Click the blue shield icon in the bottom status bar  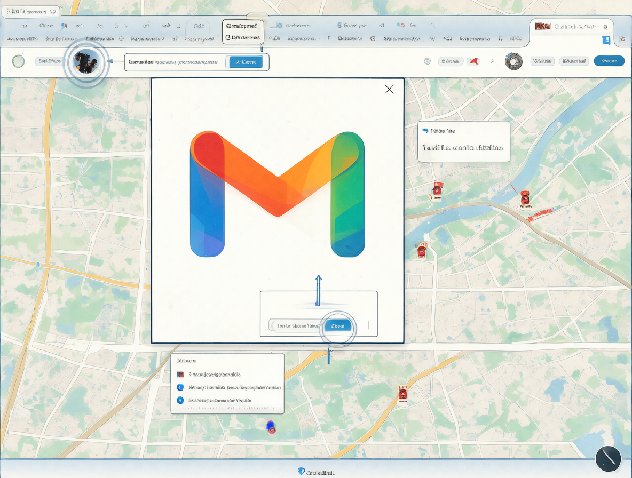click(x=301, y=471)
